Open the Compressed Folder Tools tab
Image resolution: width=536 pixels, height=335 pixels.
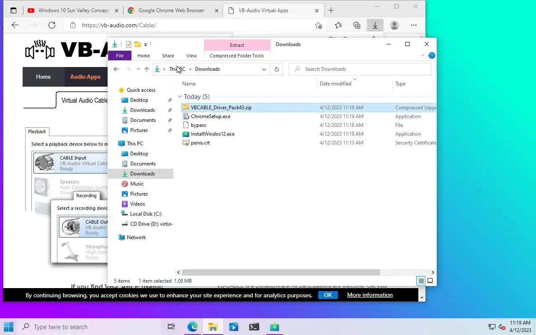pyautogui.click(x=237, y=56)
